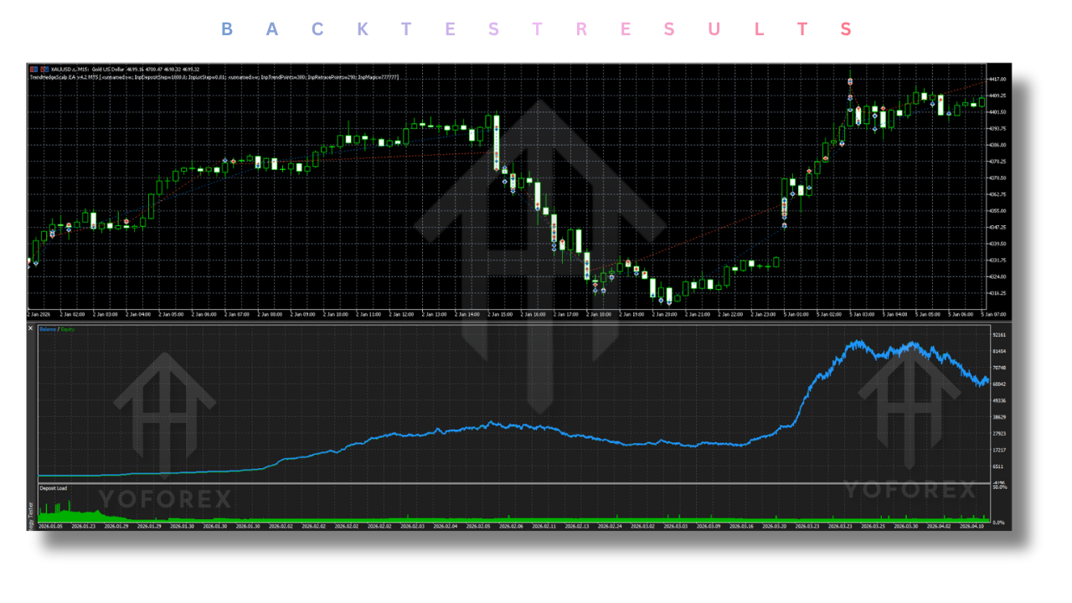Viewport: 1072px width, 603px height.
Task: Click the trade marker above the 2 Jan 08:00 candle
Action: [256, 164]
